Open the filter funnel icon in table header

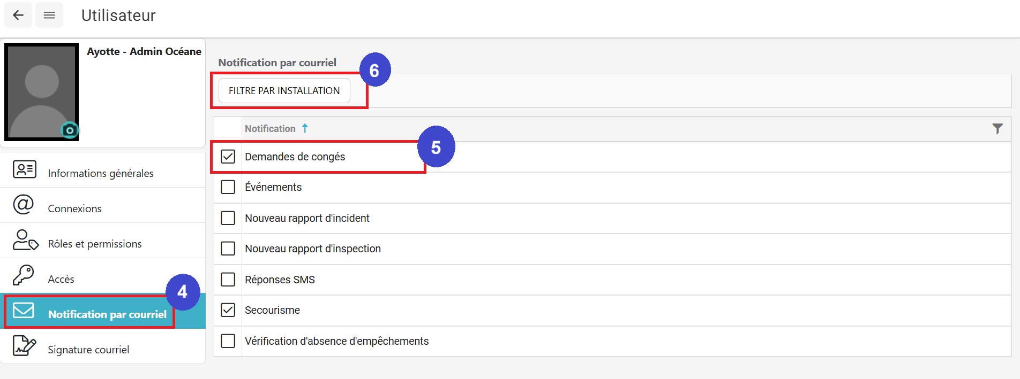pyautogui.click(x=997, y=129)
